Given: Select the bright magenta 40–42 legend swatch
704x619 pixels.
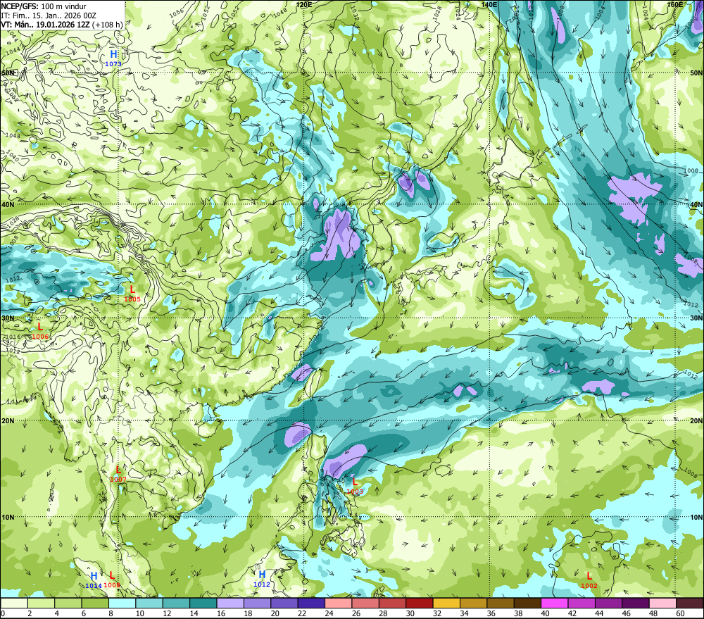Looking at the screenshot, I should (x=555, y=603).
